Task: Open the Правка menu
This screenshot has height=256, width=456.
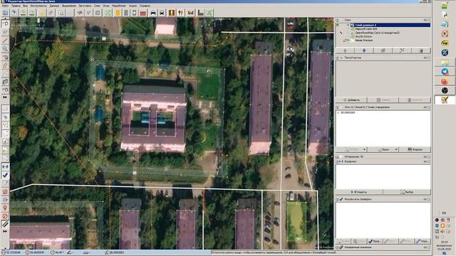Action: [x=16, y=6]
